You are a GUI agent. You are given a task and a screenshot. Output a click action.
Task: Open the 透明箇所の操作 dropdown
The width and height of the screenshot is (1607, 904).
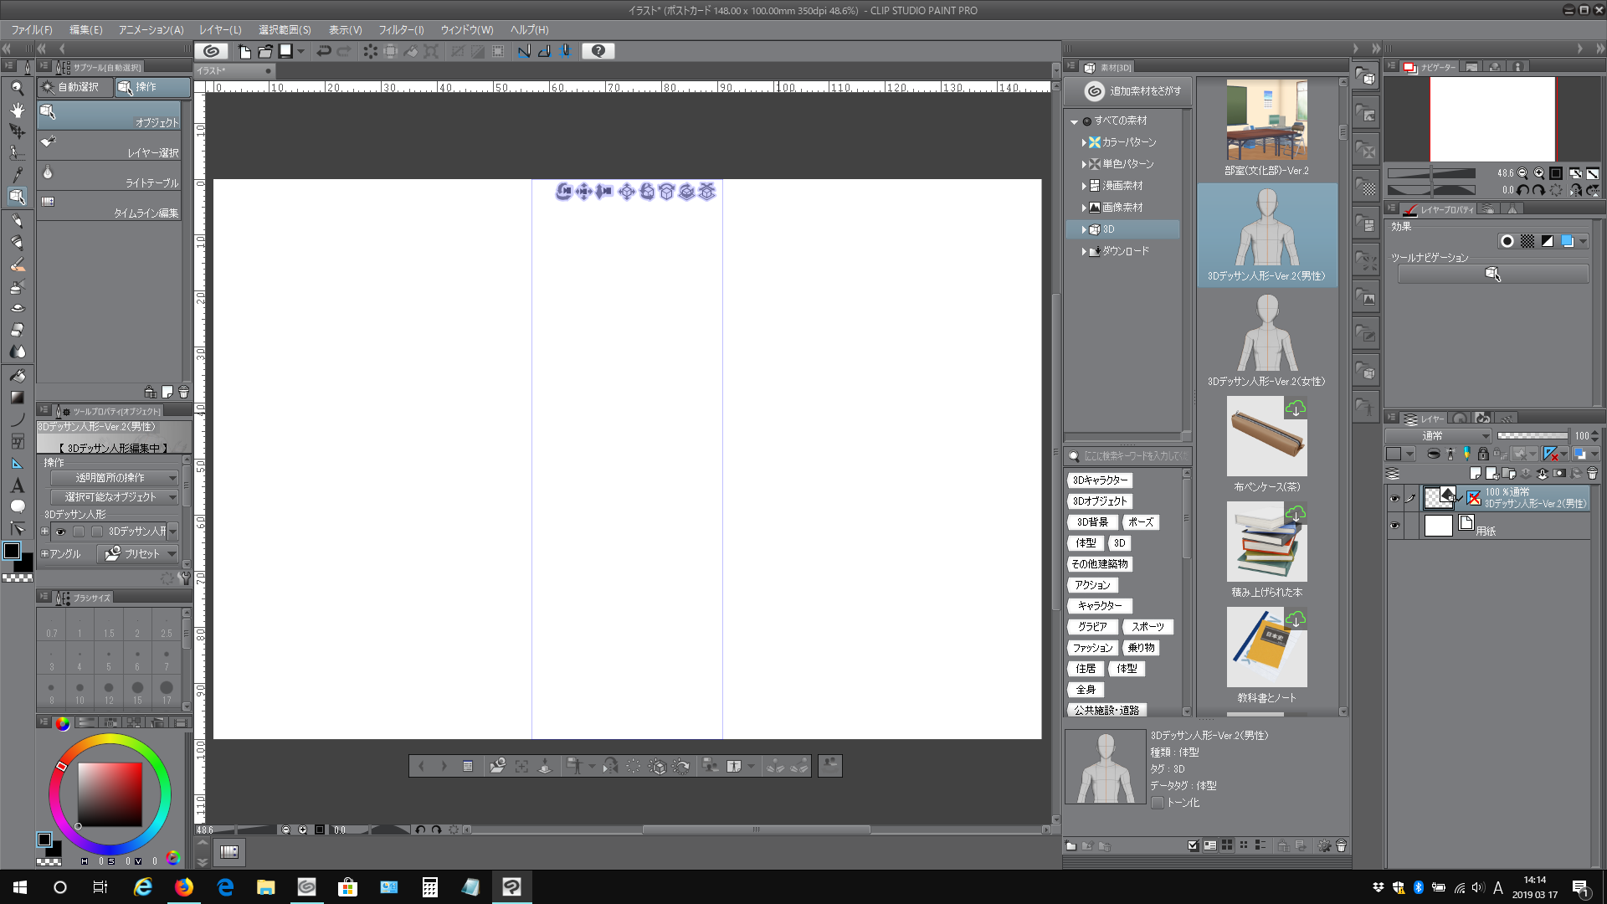pyautogui.click(x=114, y=478)
